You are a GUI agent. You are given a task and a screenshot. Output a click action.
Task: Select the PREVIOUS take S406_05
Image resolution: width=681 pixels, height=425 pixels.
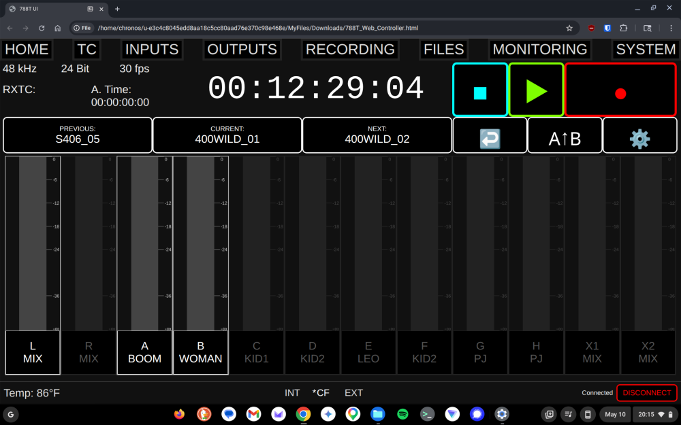[78, 135]
